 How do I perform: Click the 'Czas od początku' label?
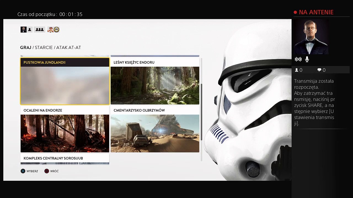(x=37, y=14)
